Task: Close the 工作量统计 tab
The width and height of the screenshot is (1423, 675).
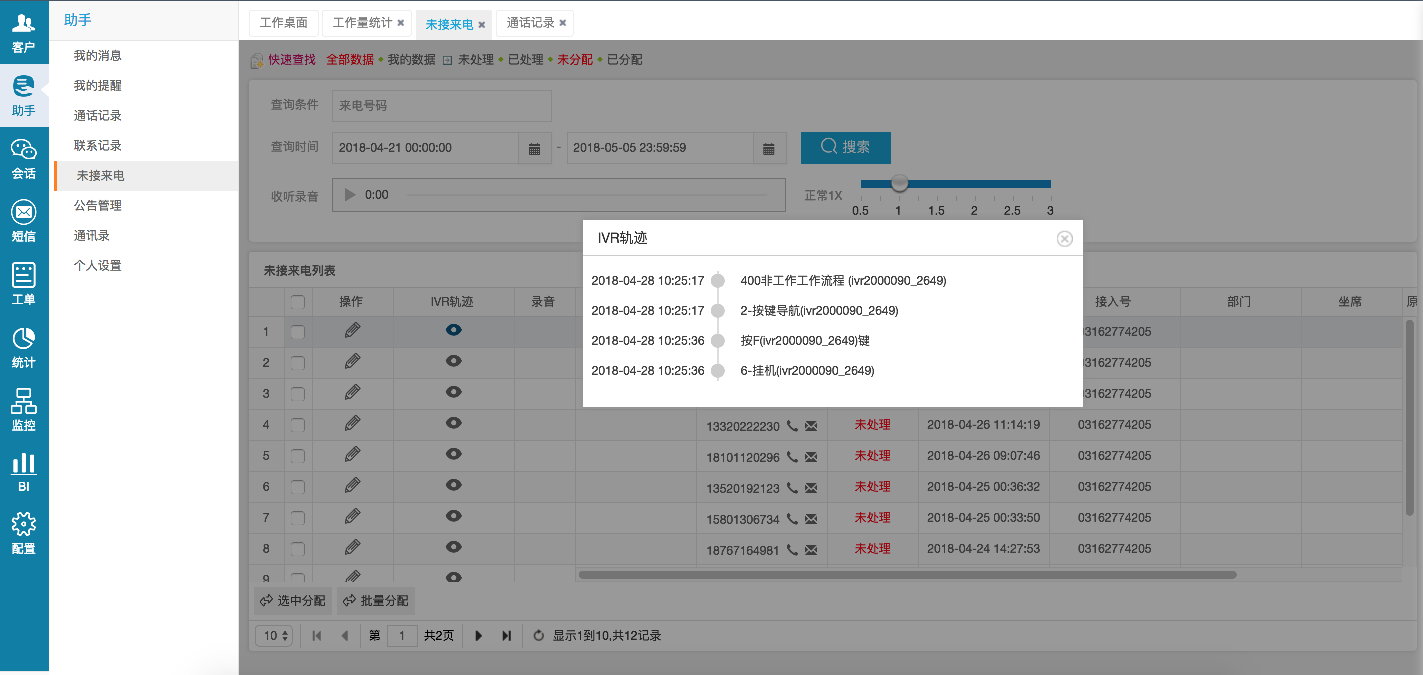Action: point(401,23)
